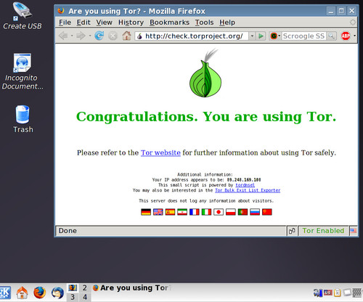Click the Stop loading button
Image resolution: width=363 pixels, height=302 pixels.
[113, 36]
